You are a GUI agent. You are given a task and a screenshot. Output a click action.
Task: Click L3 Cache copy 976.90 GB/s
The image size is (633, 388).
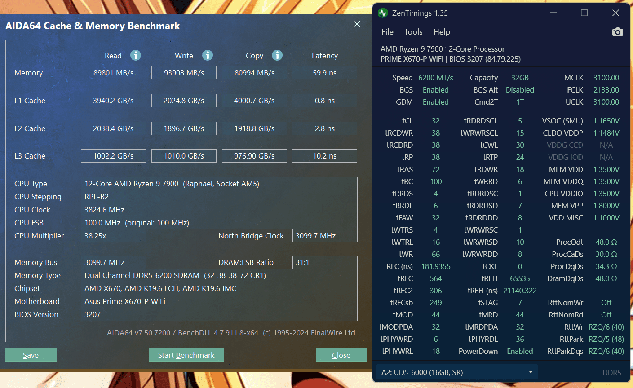254,156
